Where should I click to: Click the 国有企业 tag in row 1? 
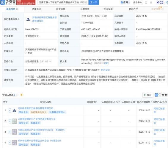click(23, 112)
